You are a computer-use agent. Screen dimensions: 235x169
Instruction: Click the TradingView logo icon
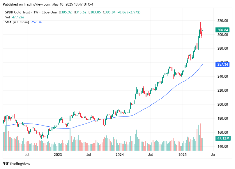6,164
